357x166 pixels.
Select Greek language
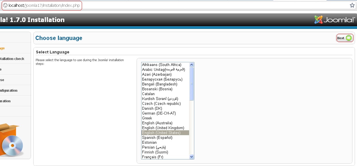point(165,118)
